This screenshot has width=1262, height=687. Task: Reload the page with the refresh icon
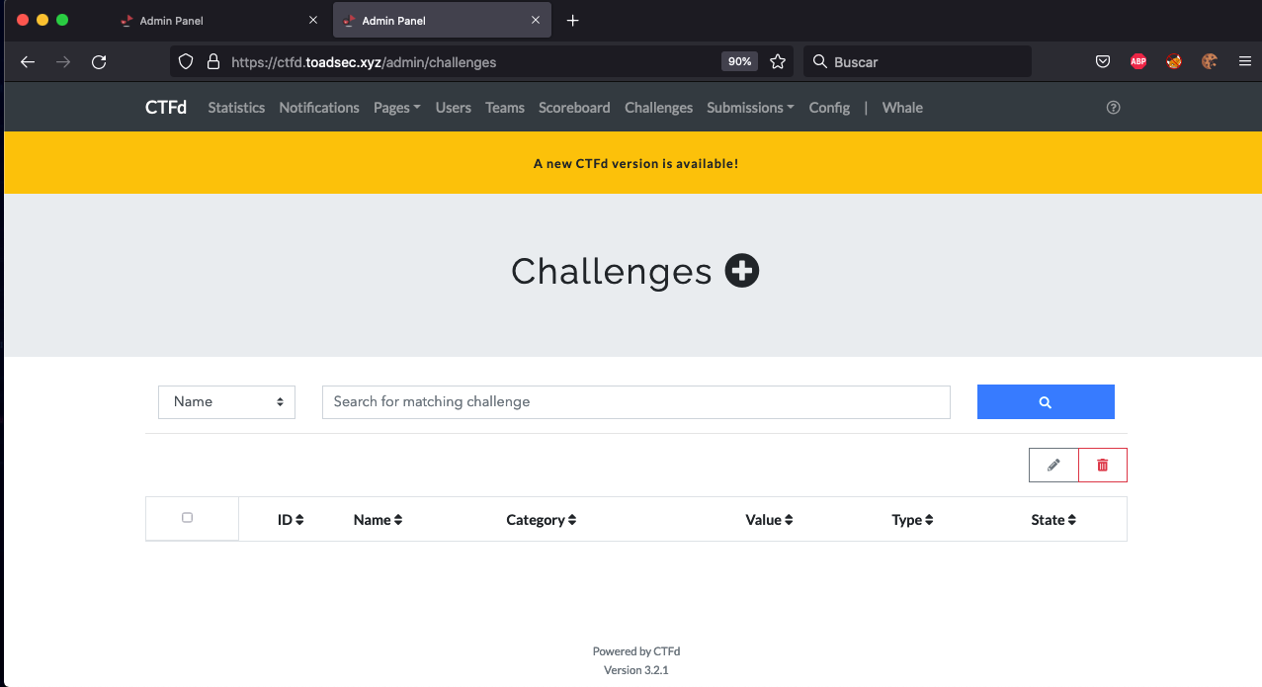(99, 61)
